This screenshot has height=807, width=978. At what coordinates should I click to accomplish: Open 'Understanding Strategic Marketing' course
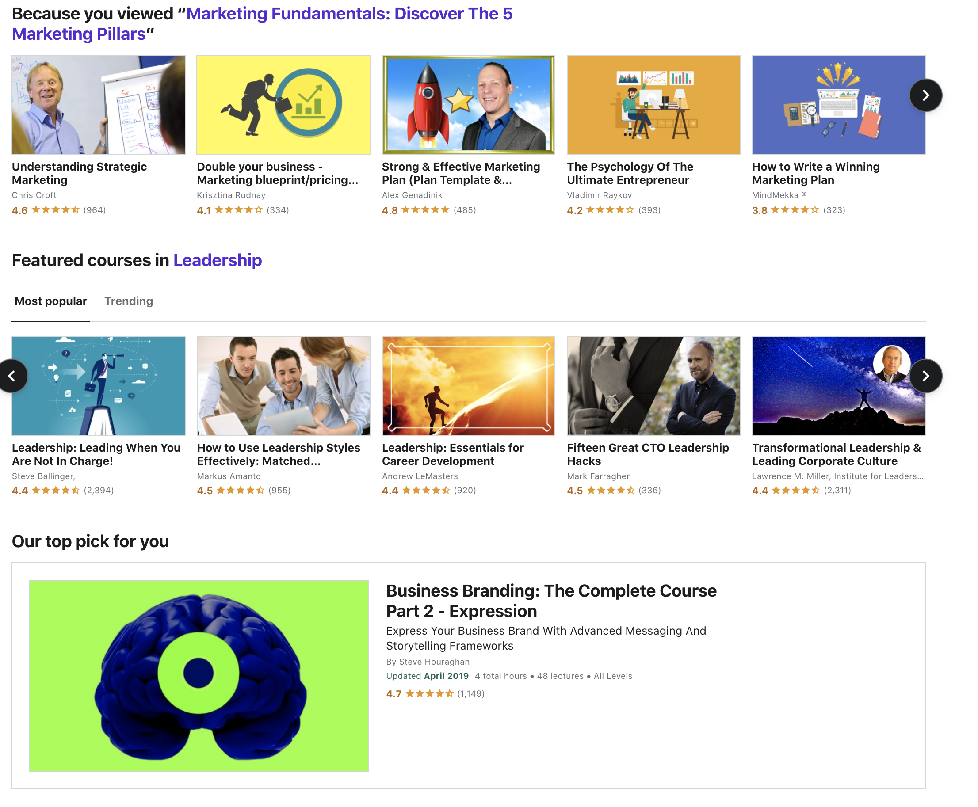pyautogui.click(x=79, y=173)
